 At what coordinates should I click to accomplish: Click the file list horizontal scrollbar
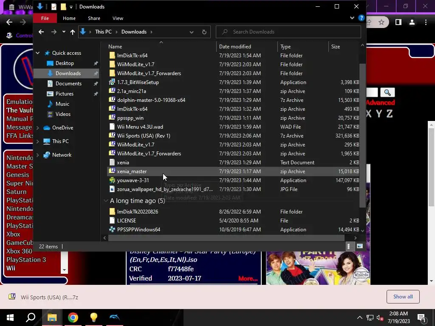226,238
